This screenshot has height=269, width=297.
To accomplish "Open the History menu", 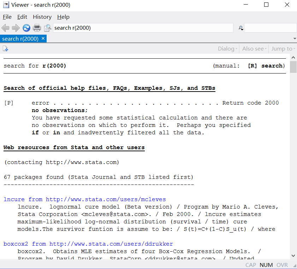I will (x=42, y=17).
